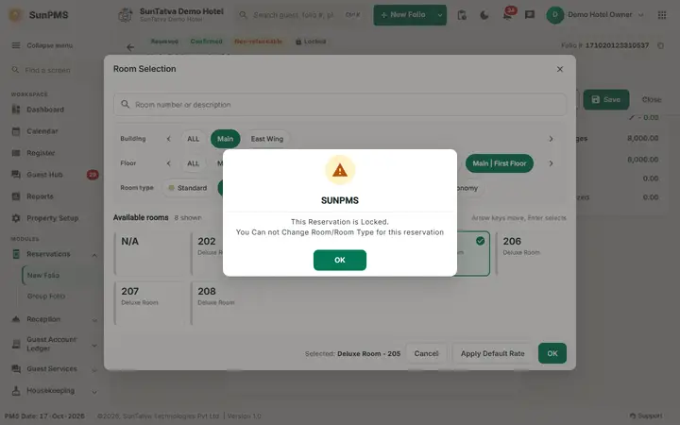Click the Save button
This screenshot has height=425, width=680.
605,100
